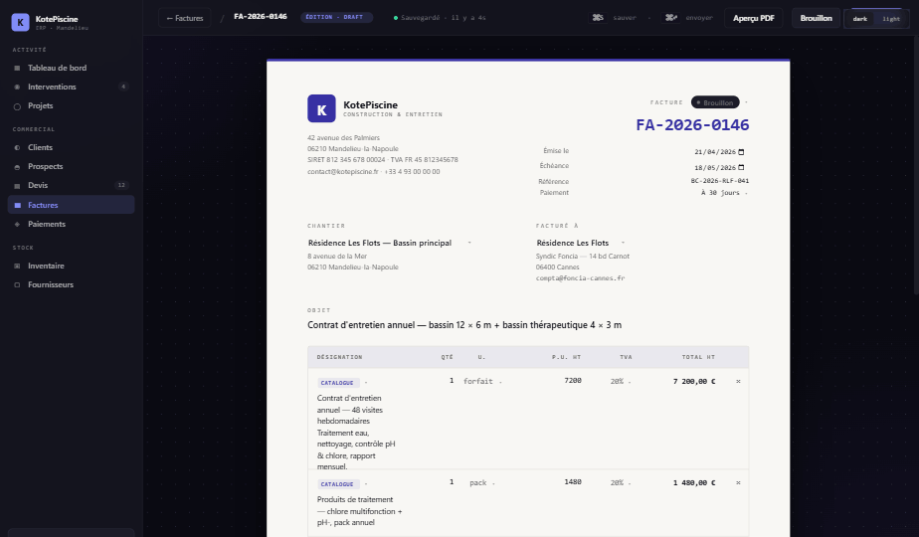Viewport: 919px width, 537px height.
Task: Click the Inventaire sidebar icon
Action: (17, 267)
